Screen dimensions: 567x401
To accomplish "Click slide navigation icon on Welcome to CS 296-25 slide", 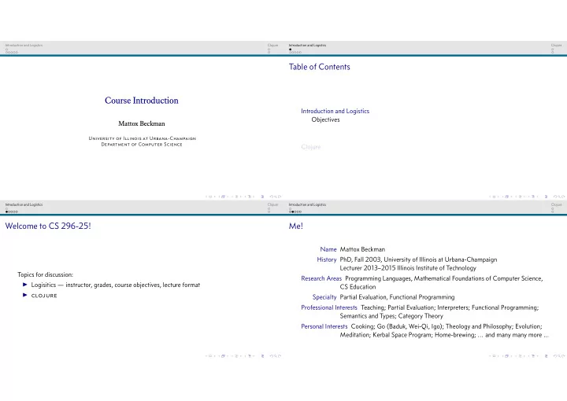I will point(210,356).
